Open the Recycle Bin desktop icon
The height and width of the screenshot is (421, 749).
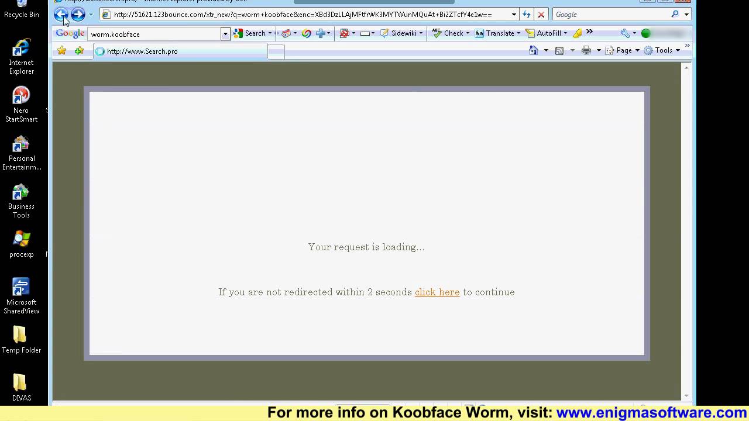coord(21,10)
